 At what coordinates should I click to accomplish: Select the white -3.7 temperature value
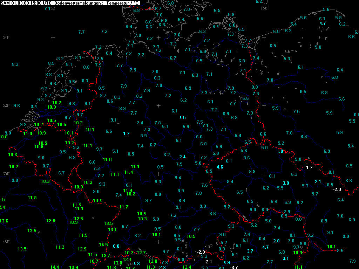pos(233,268)
